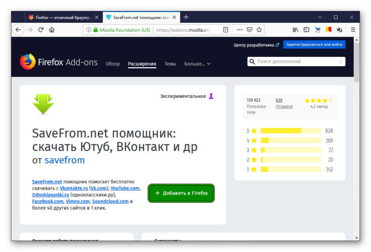Open the YouTube.com link
The width and height of the screenshot is (371, 252).
pos(125,188)
